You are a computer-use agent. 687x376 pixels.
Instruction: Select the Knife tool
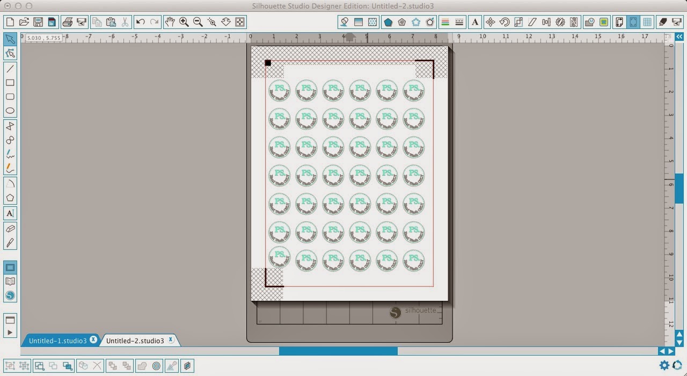[10, 243]
